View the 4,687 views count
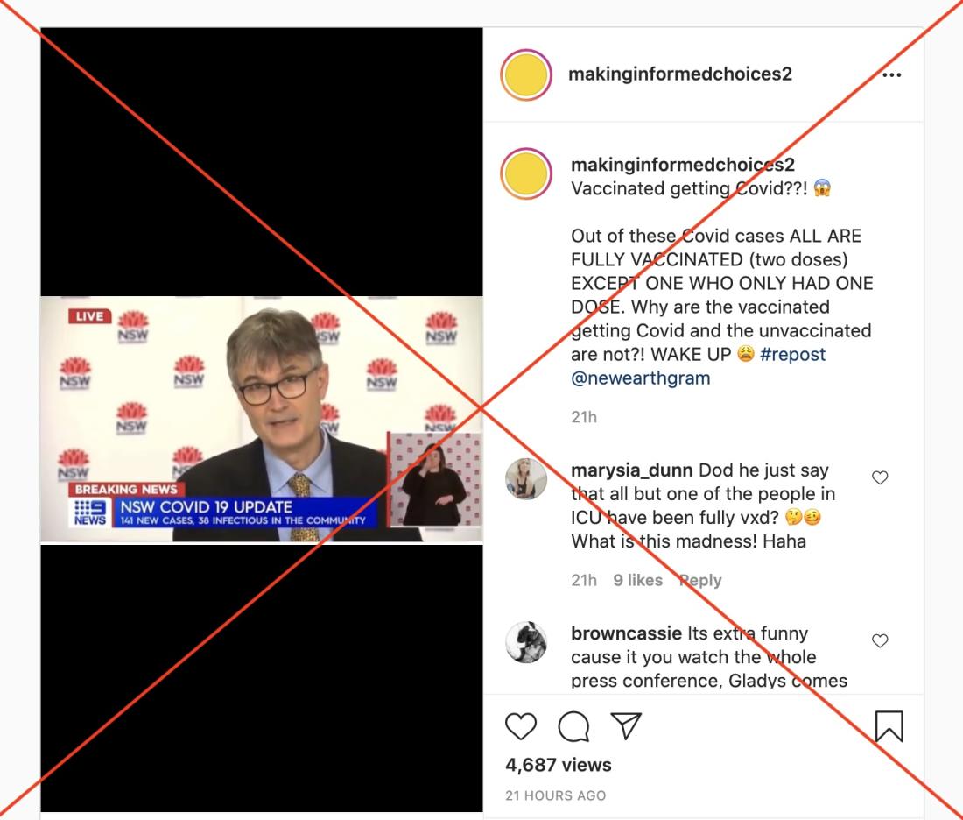 point(559,765)
